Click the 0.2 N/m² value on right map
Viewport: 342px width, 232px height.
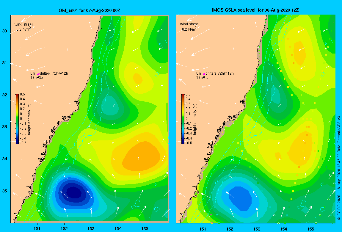click(189, 29)
